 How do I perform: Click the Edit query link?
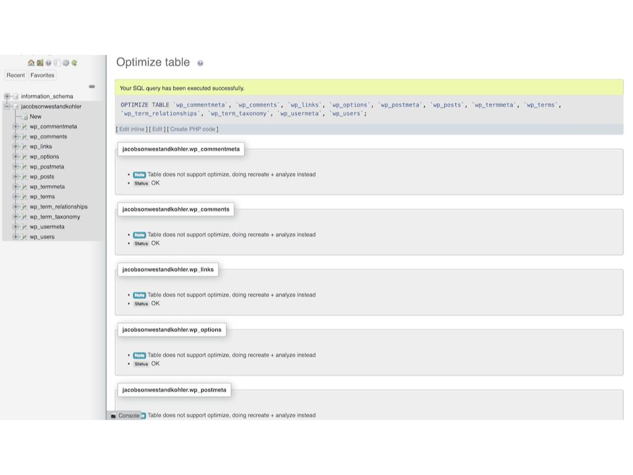point(157,129)
